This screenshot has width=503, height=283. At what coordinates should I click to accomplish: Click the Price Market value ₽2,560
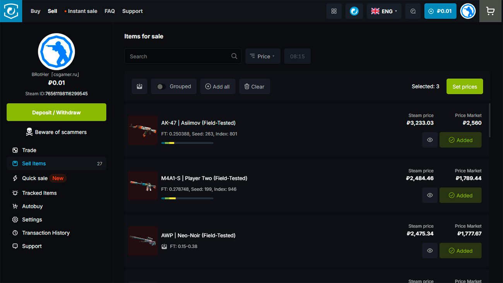pyautogui.click(x=472, y=123)
